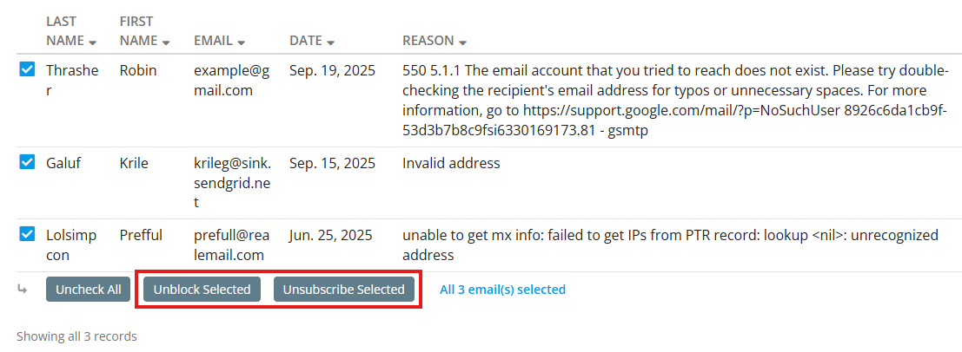Toggle the Lolsimpcon row checkbox
Image resolution: width=962 pixels, height=352 pixels.
click(x=27, y=234)
